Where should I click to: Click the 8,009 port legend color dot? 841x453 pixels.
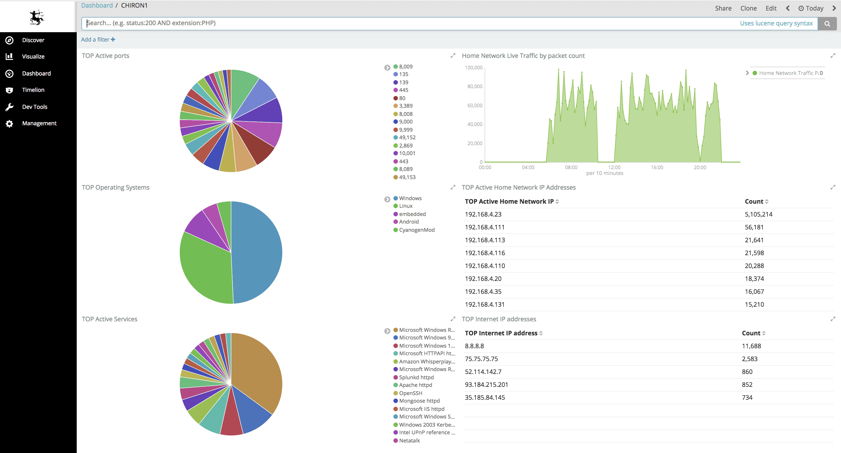[x=395, y=67]
